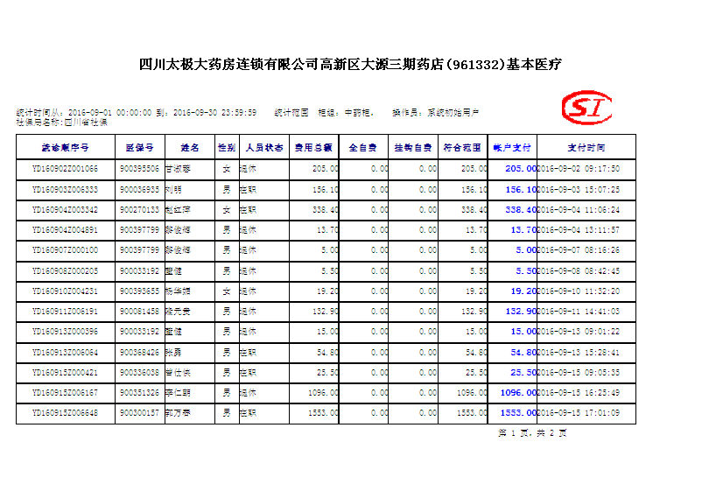This screenshot has height=491, width=723.
Task: Click the 性别 column header
Action: coord(227,148)
